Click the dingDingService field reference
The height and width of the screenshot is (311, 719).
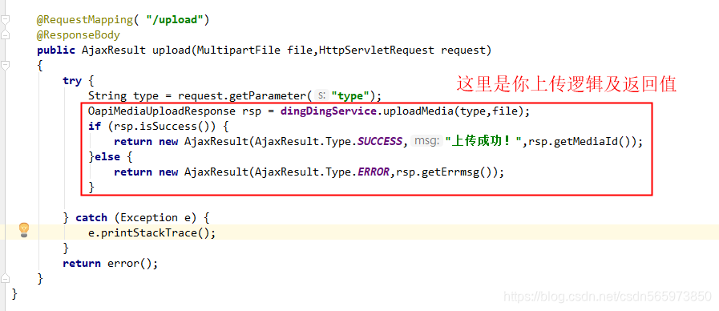[329, 111]
